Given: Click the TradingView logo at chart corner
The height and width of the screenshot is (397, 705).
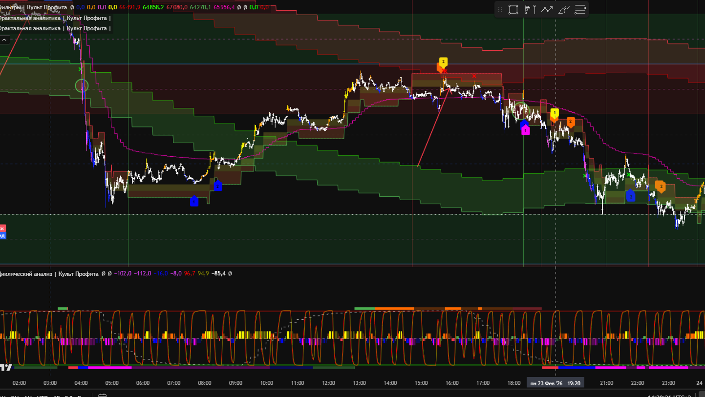Looking at the screenshot, I should pos(6,366).
